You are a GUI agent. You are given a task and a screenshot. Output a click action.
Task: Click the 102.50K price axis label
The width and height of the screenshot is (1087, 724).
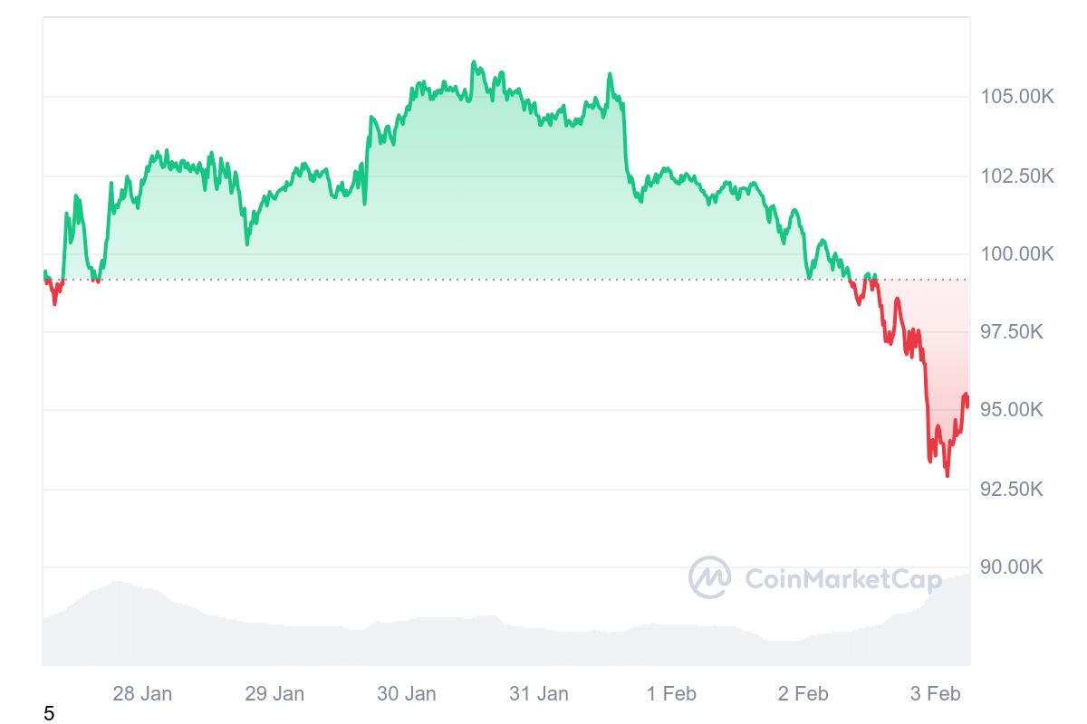tap(1018, 176)
